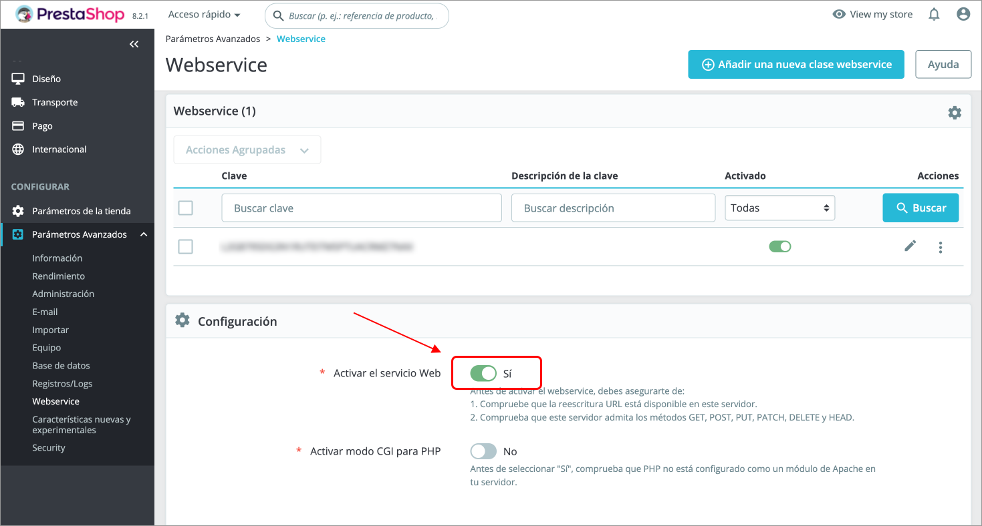Click the notification bell icon
The image size is (982, 526).
[933, 14]
